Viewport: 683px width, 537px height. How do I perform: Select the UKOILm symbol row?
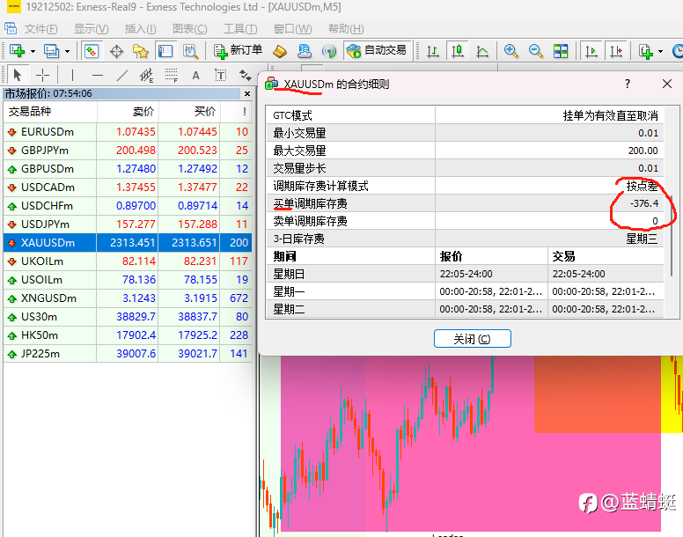pos(128,261)
